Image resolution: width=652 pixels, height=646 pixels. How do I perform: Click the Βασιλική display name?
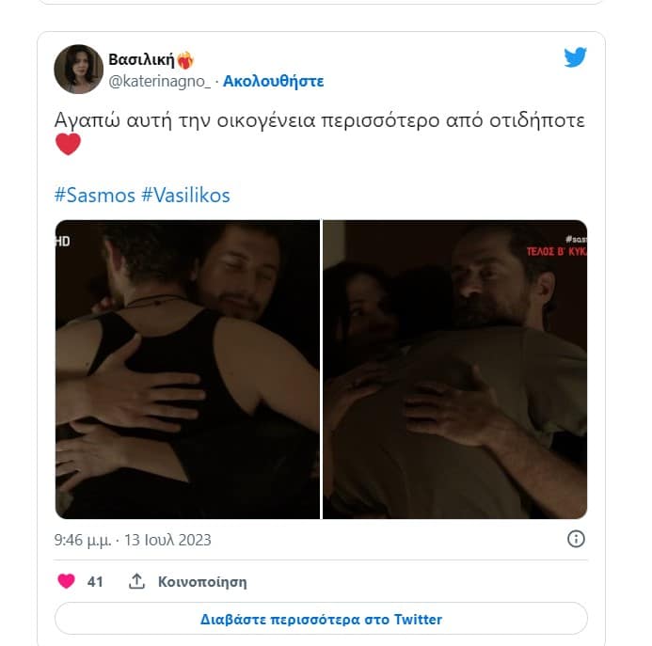tap(141, 60)
